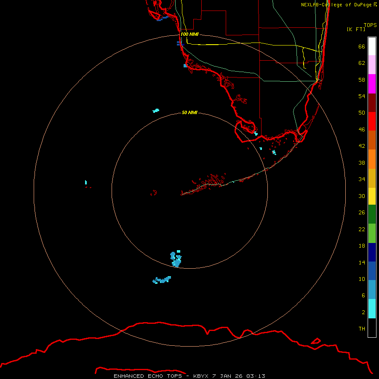Click the orange 40 kft legend swatch

(x=372, y=159)
